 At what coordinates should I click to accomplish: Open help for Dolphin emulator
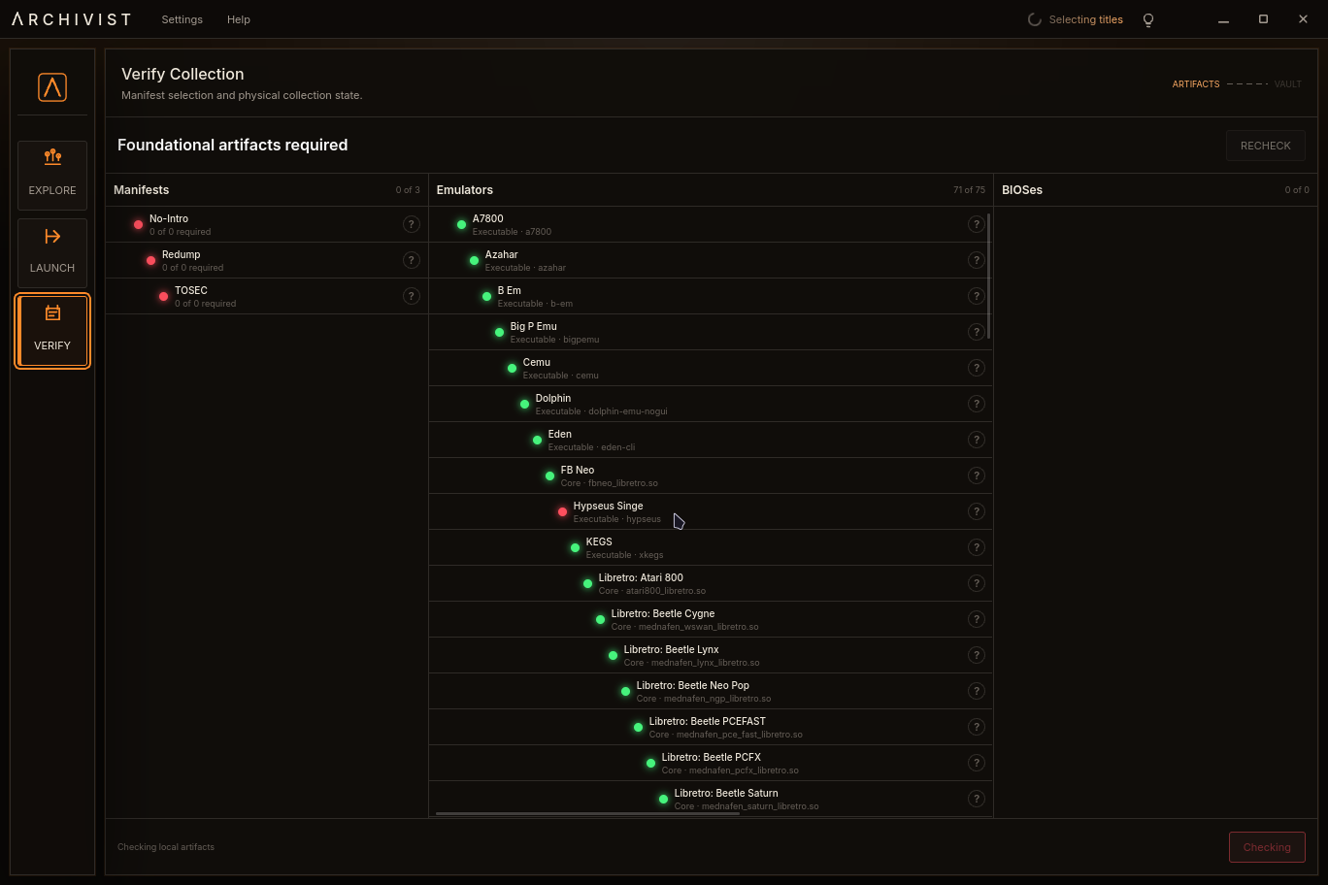coord(977,404)
